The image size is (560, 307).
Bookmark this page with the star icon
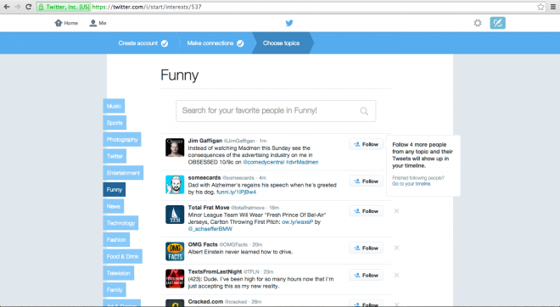tap(540, 7)
